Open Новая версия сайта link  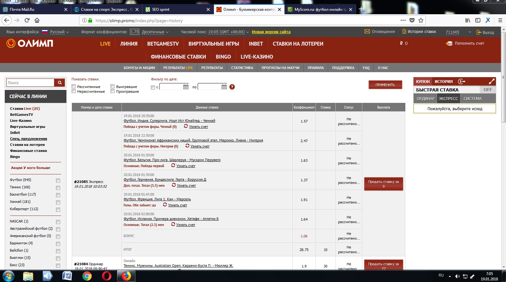271,32
